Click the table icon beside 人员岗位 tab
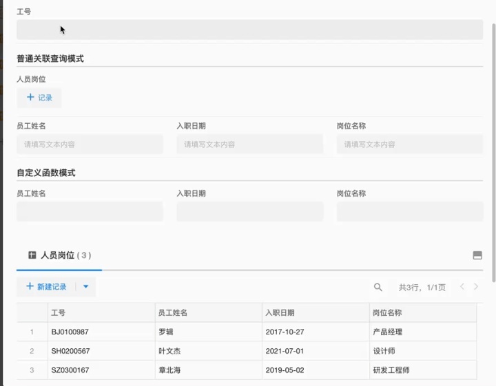The width and height of the screenshot is (496, 386). pyautogui.click(x=32, y=255)
